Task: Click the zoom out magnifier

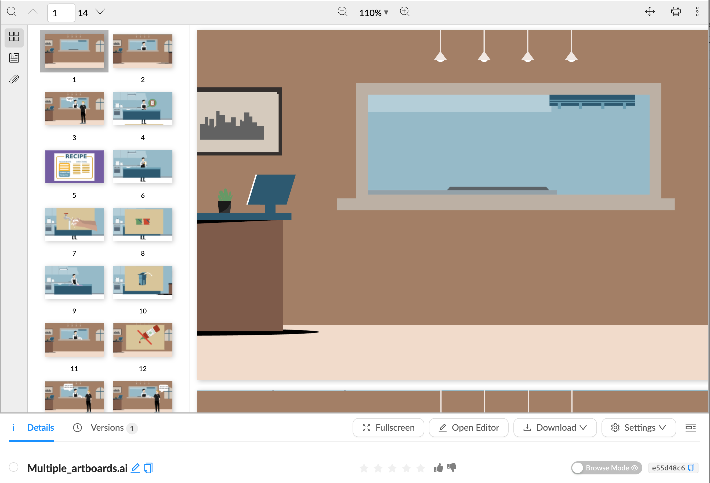Action: pyautogui.click(x=342, y=12)
